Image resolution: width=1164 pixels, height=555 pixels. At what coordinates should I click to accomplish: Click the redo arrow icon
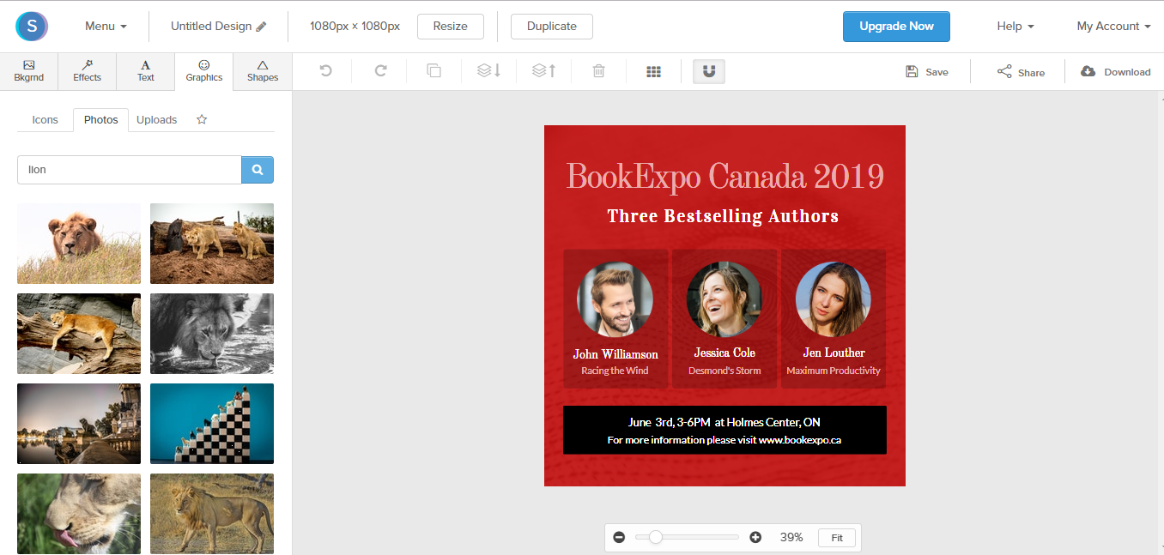click(x=380, y=71)
